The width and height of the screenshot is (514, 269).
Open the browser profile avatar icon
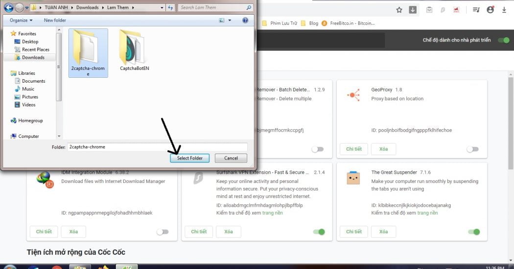[x=490, y=10]
